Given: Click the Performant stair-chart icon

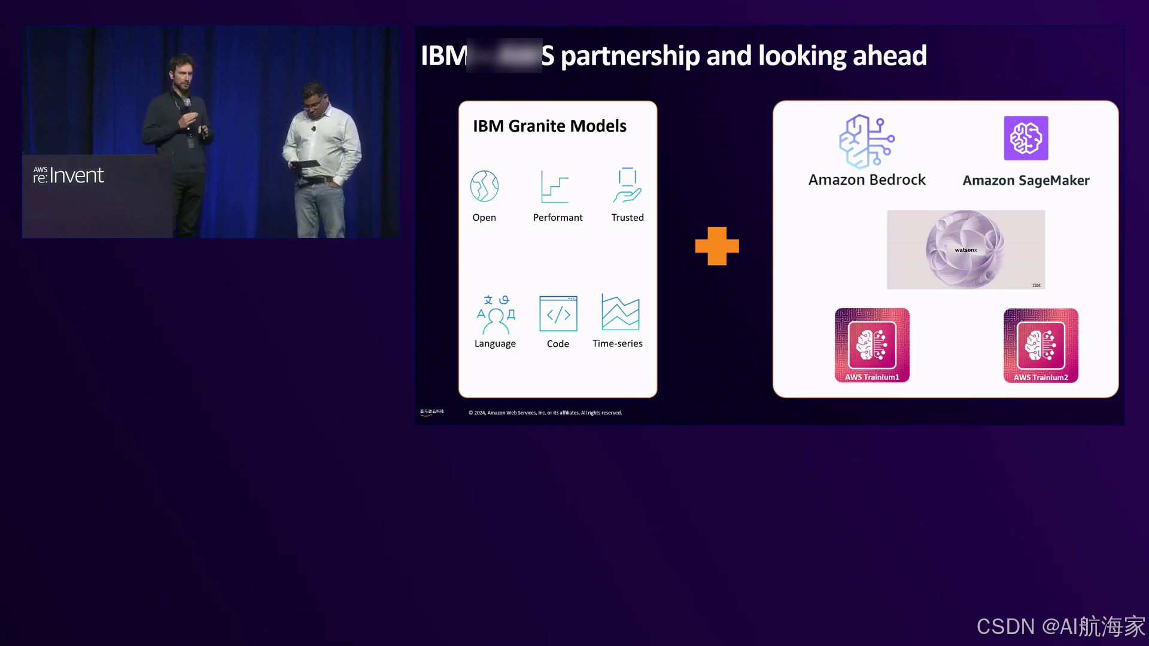Looking at the screenshot, I should [555, 187].
